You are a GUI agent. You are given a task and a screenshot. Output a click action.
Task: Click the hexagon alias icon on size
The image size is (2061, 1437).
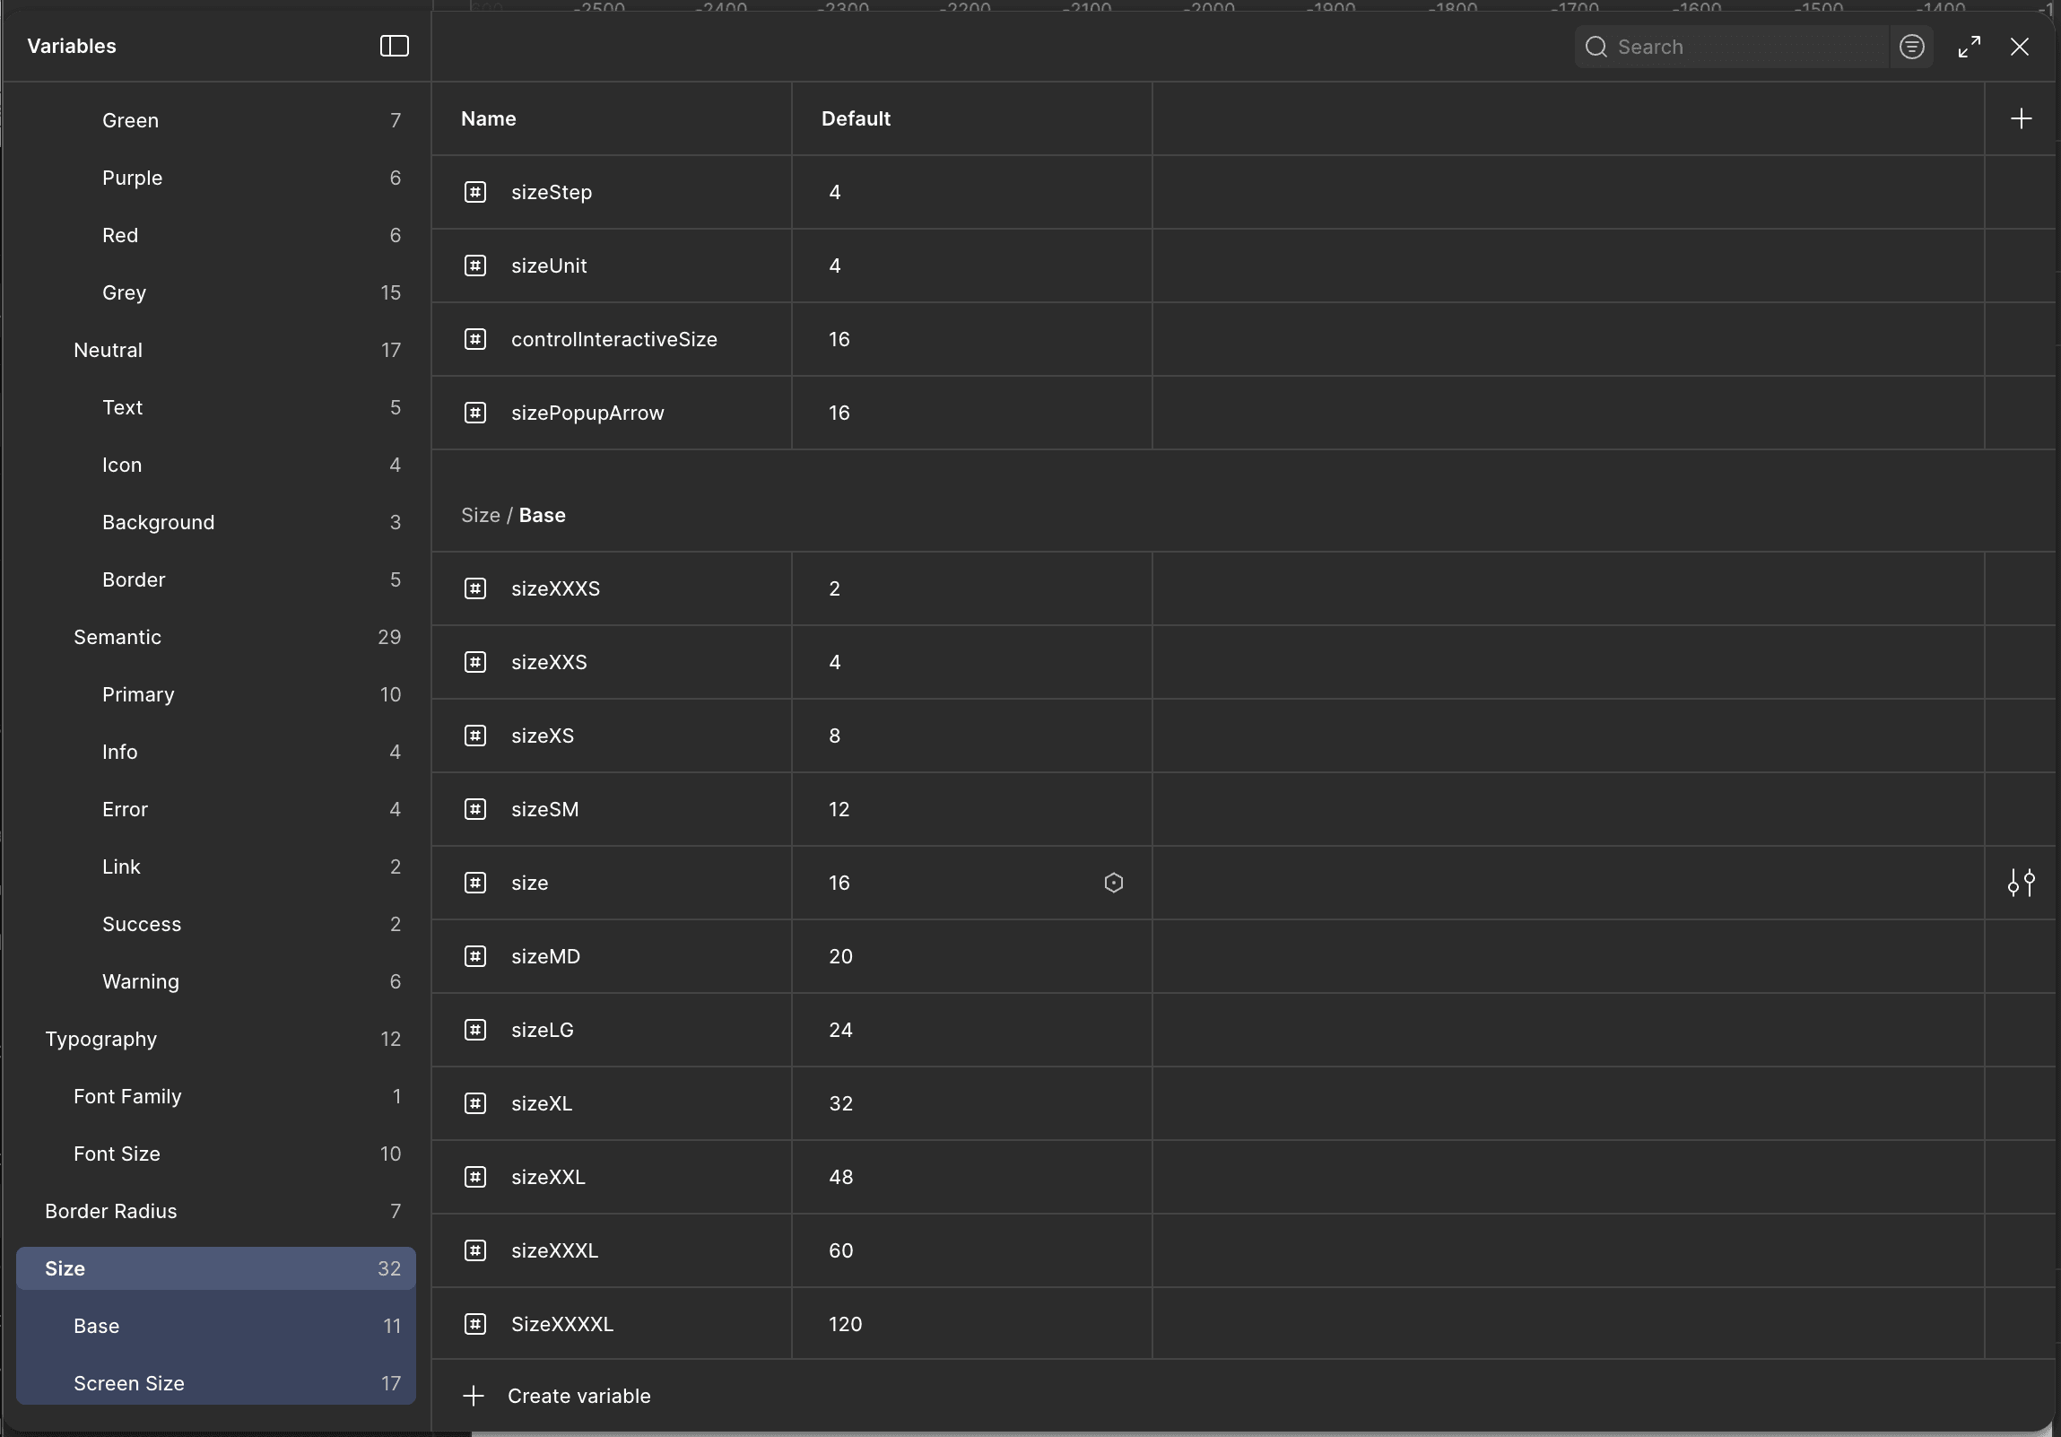1113,884
